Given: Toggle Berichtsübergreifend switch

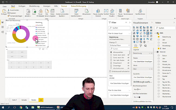Looking at the screenshot, I should point(139,89).
